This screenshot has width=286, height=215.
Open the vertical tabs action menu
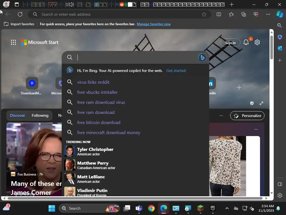coord(16,4)
